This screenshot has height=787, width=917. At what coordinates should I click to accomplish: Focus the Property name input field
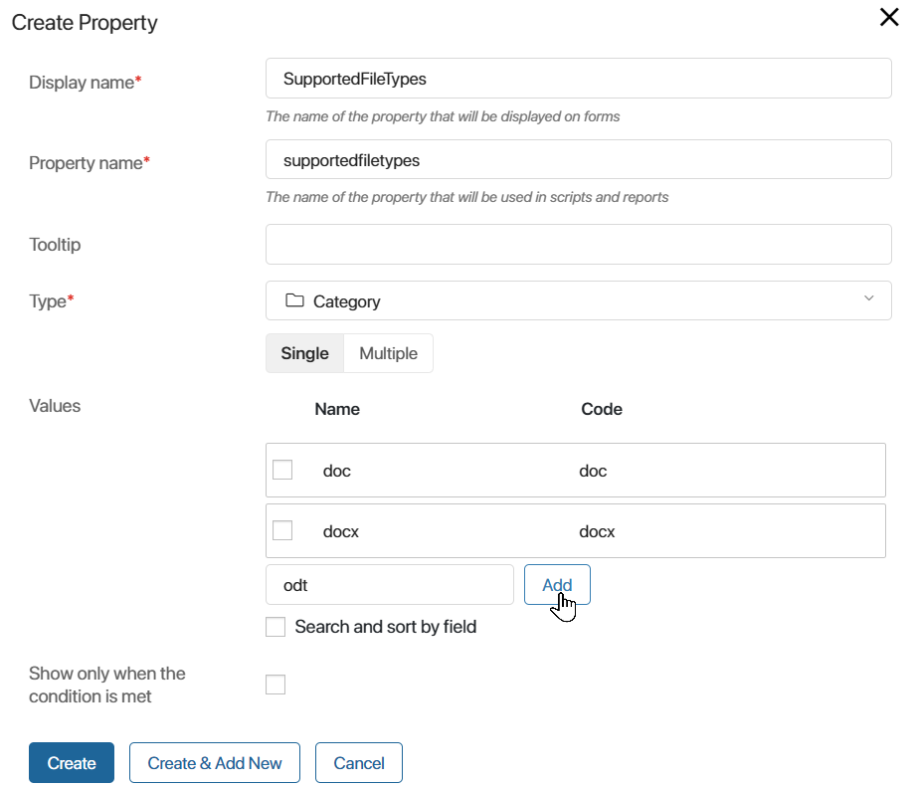tap(579, 160)
